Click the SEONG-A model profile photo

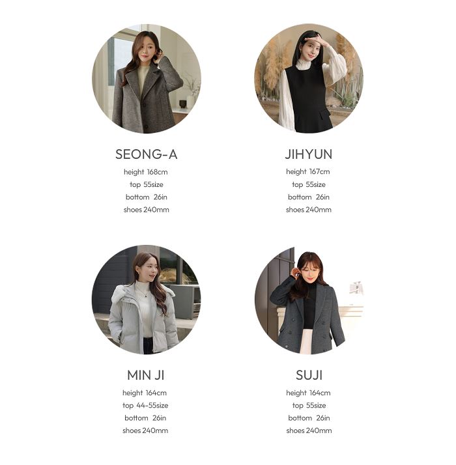147,79
